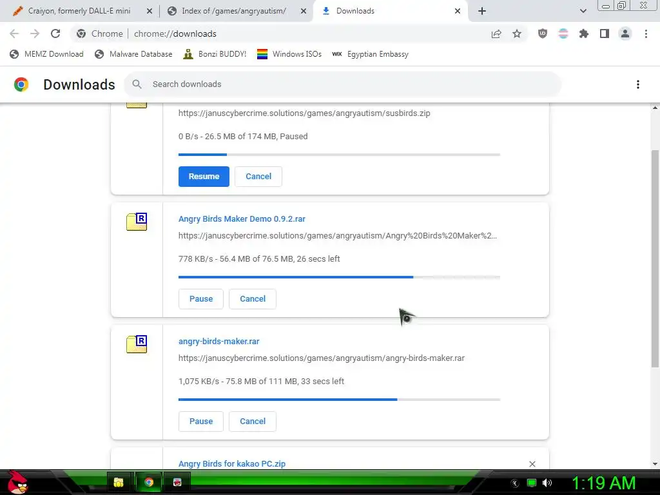Open the Chrome profile avatar
The image size is (660, 495).
click(x=625, y=34)
